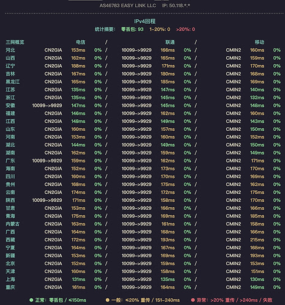Viewport: 285px width, 305px height.
Task: Select the 重庆 city label
Action: coord(10,287)
